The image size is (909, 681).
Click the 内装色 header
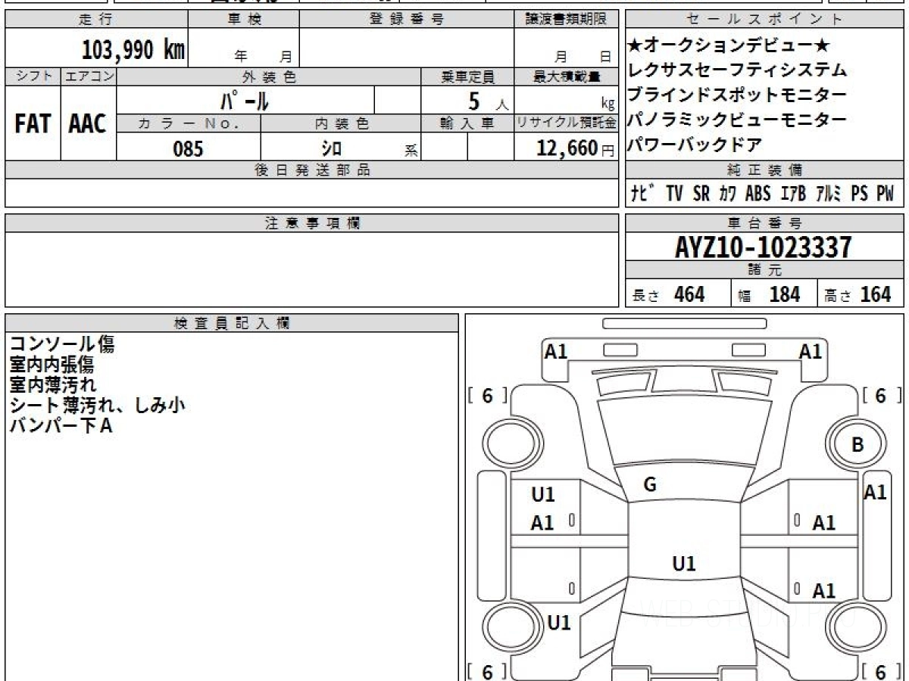coord(341,123)
